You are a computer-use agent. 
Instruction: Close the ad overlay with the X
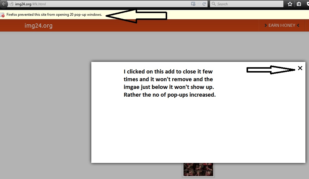click(x=300, y=68)
